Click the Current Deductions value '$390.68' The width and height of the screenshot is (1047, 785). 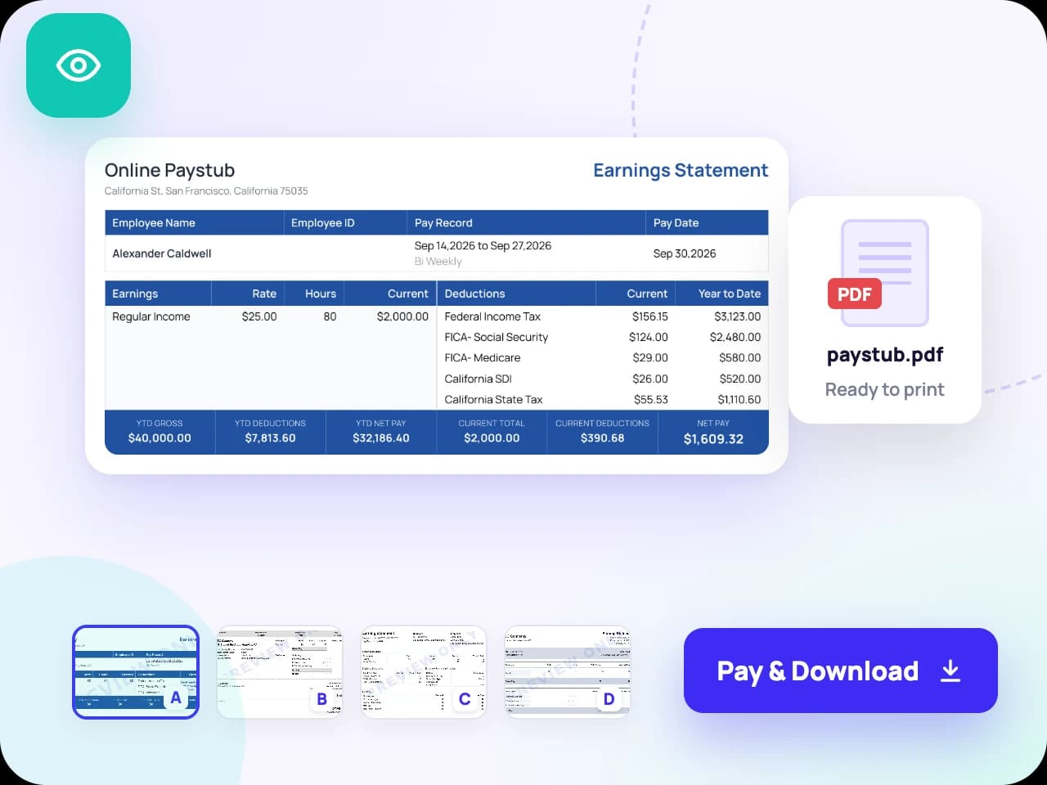click(x=603, y=438)
